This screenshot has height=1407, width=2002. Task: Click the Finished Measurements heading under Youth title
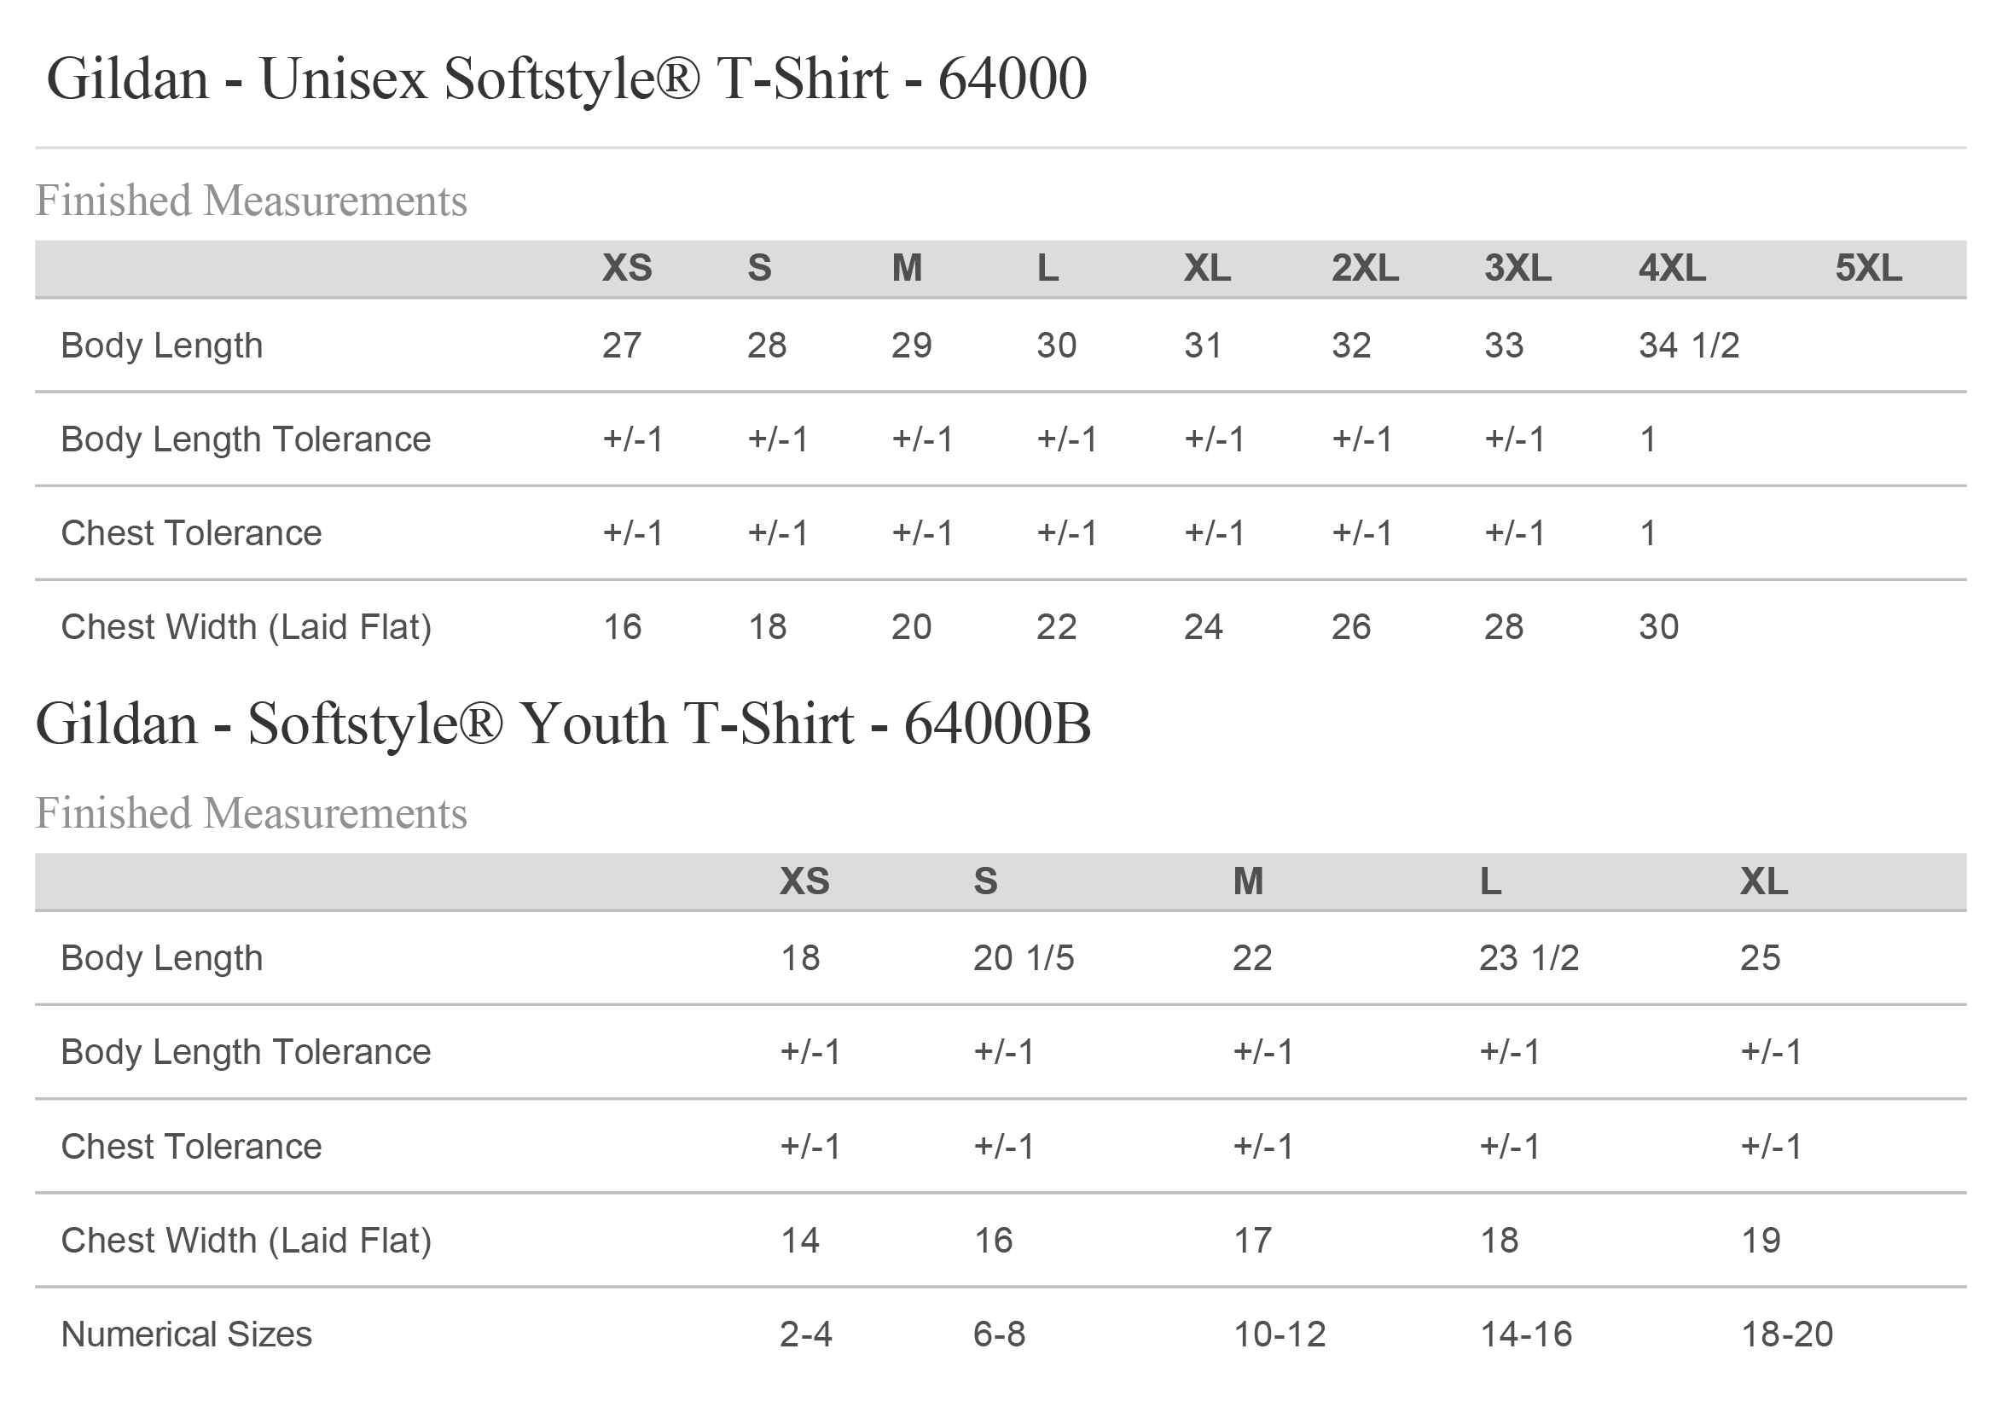(x=251, y=814)
